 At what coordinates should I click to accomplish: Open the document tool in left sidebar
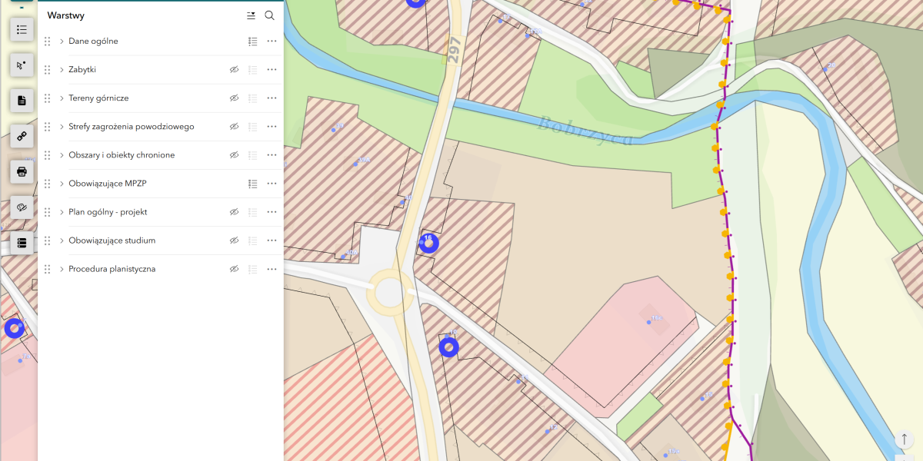(22, 101)
